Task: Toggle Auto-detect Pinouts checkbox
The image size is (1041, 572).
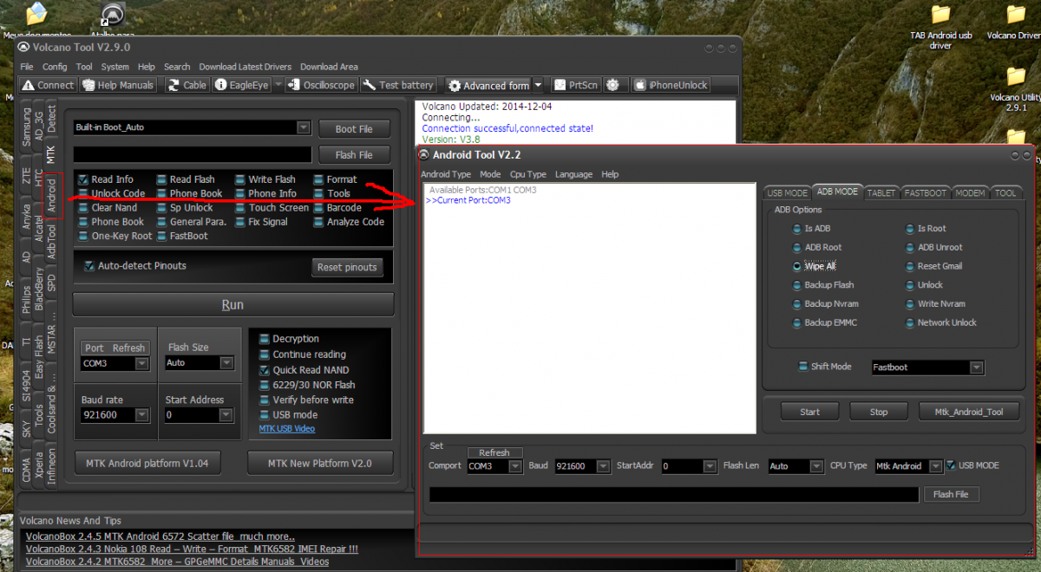Action: [89, 266]
